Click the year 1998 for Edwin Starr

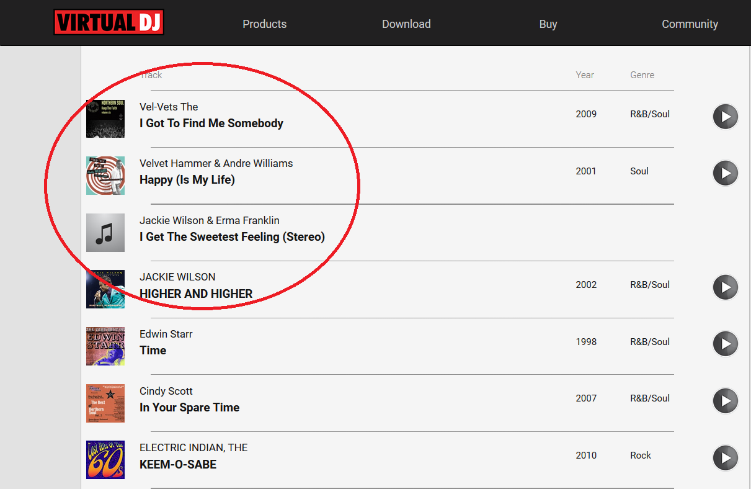586,342
